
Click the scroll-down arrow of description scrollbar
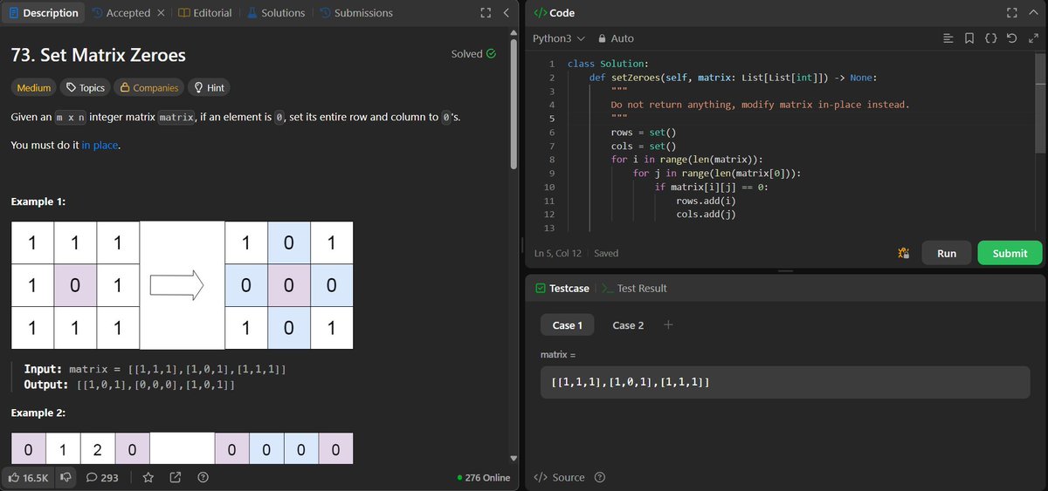point(514,459)
